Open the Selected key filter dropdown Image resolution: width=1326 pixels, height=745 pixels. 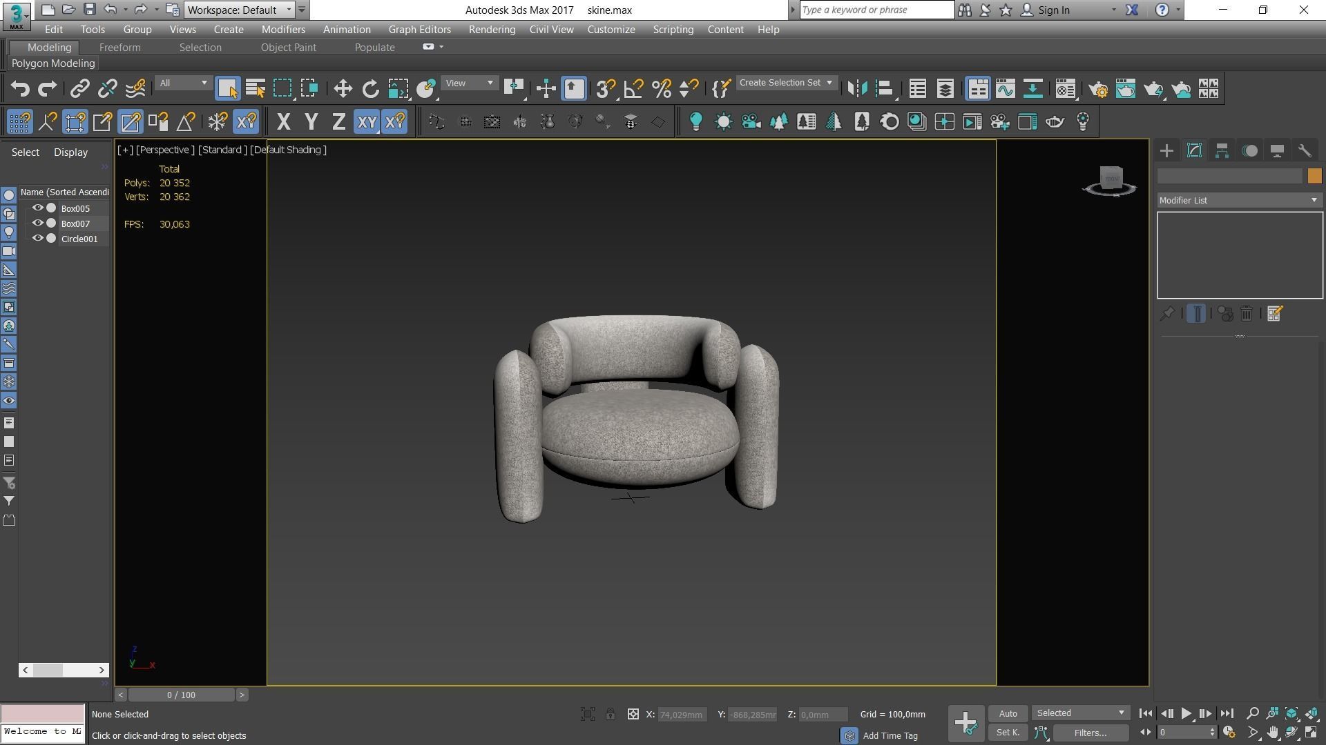pyautogui.click(x=1080, y=713)
